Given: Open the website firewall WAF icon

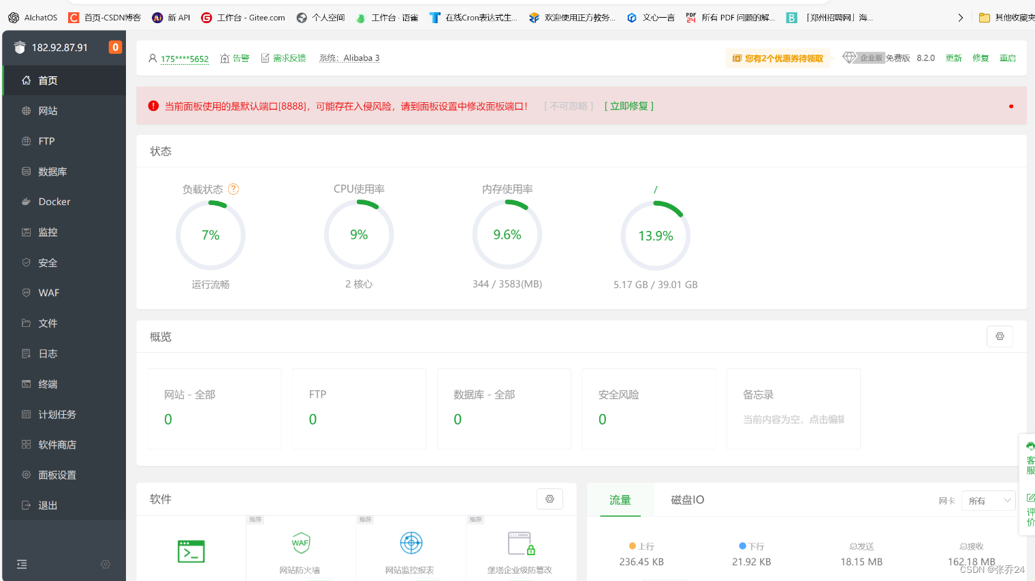Looking at the screenshot, I should pyautogui.click(x=300, y=544).
